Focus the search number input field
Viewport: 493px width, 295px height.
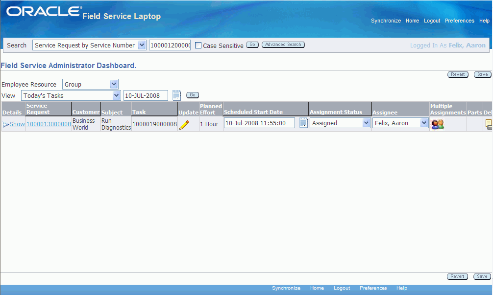tap(170, 45)
